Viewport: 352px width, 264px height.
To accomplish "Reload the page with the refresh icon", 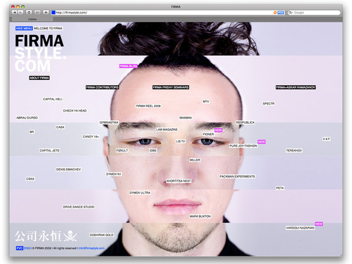I will 29,12.
